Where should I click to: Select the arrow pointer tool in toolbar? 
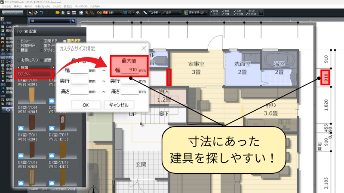tap(30, 13)
